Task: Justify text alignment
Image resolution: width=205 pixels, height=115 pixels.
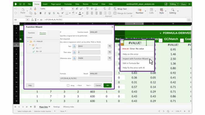Action: [x=100, y=13]
